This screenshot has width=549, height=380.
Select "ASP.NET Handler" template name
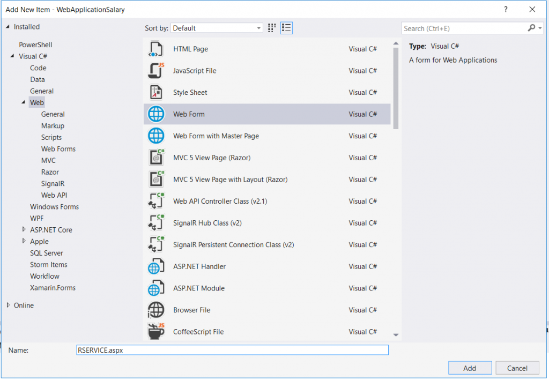click(199, 266)
